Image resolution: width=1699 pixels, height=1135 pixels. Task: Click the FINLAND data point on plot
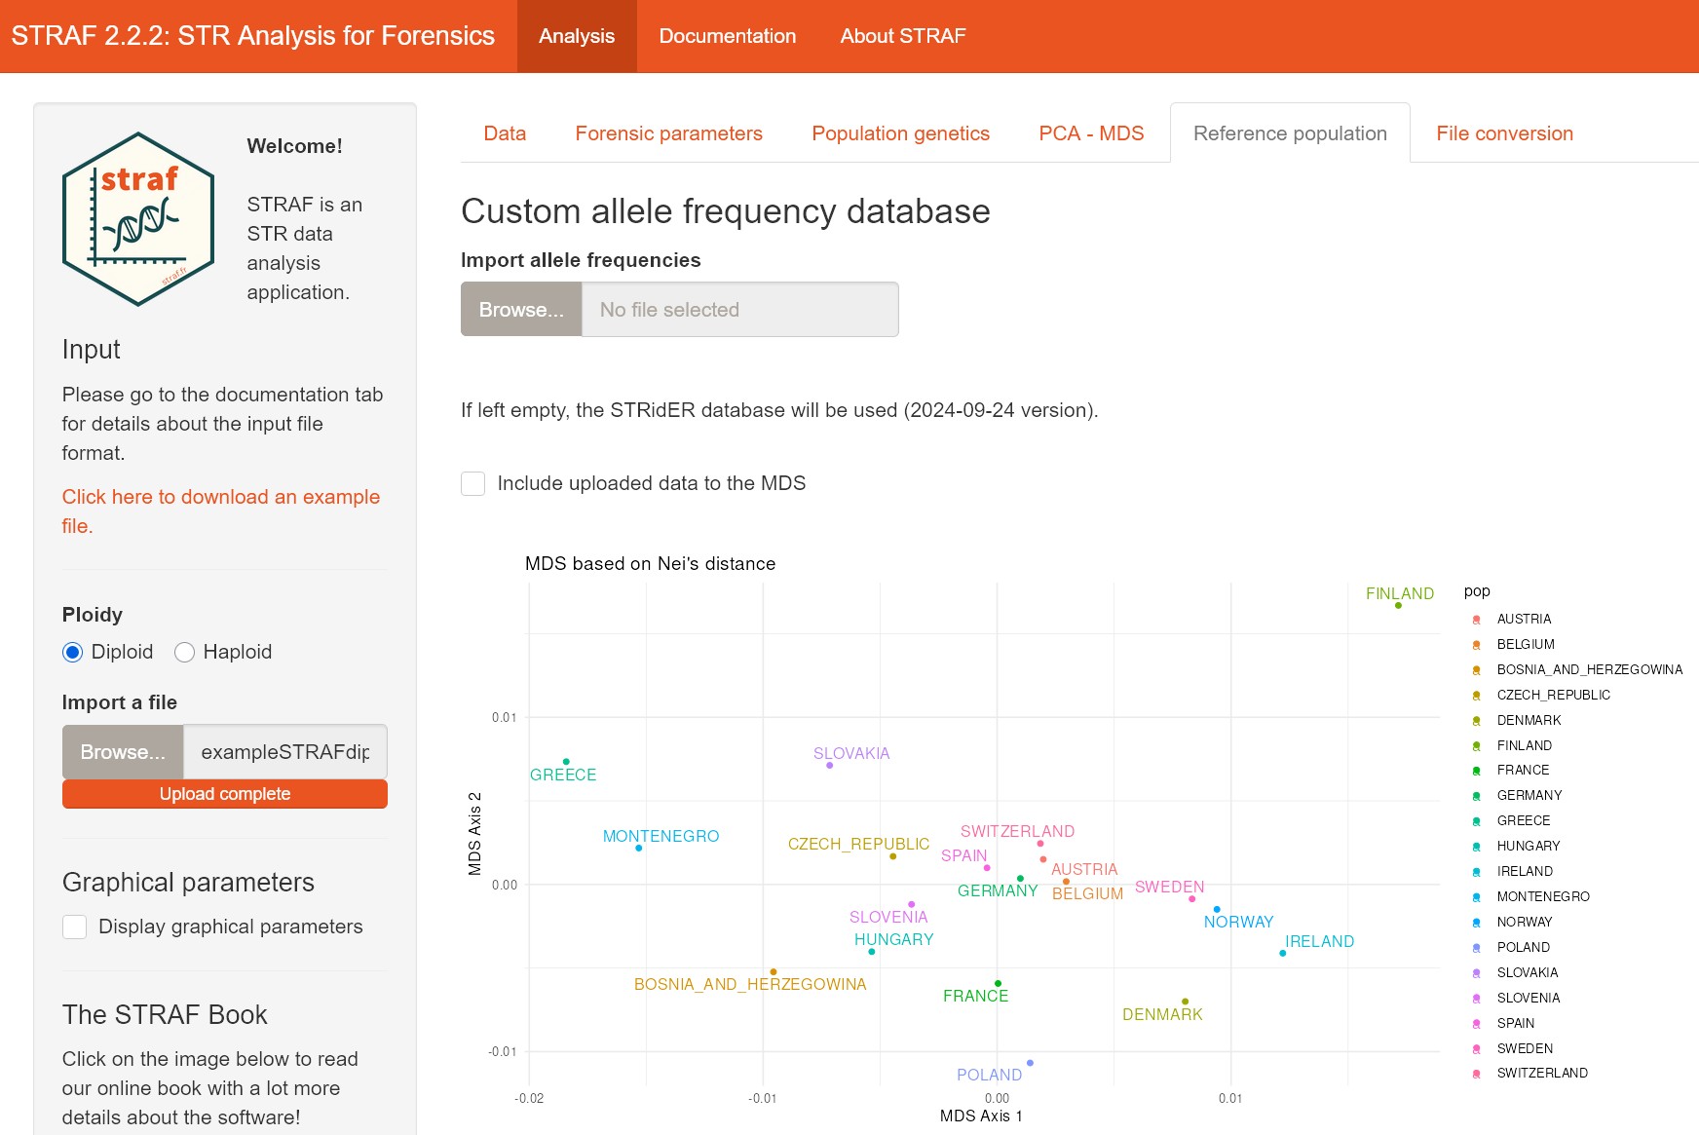(x=1398, y=606)
